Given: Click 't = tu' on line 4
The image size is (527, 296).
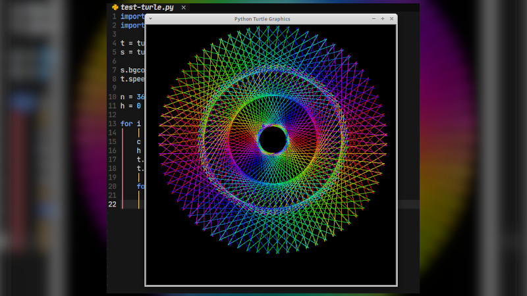Looking at the screenshot, I should coord(132,43).
